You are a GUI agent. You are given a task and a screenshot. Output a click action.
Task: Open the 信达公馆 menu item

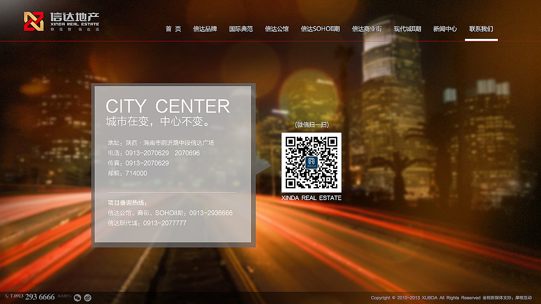277,29
